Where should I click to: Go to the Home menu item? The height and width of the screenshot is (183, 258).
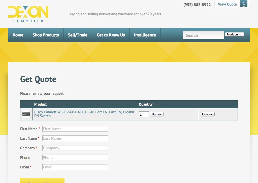click(x=18, y=35)
